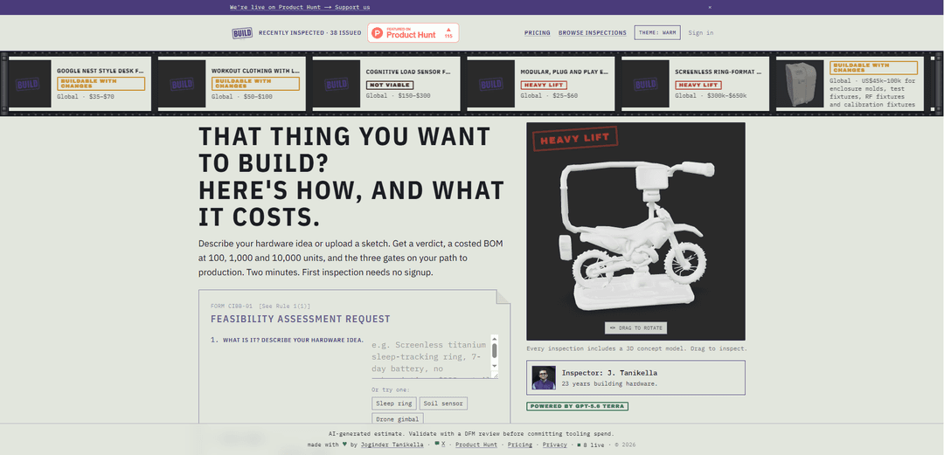Dismiss the Product Hunt announcement banner
Image resolution: width=944 pixels, height=455 pixels.
click(710, 7)
